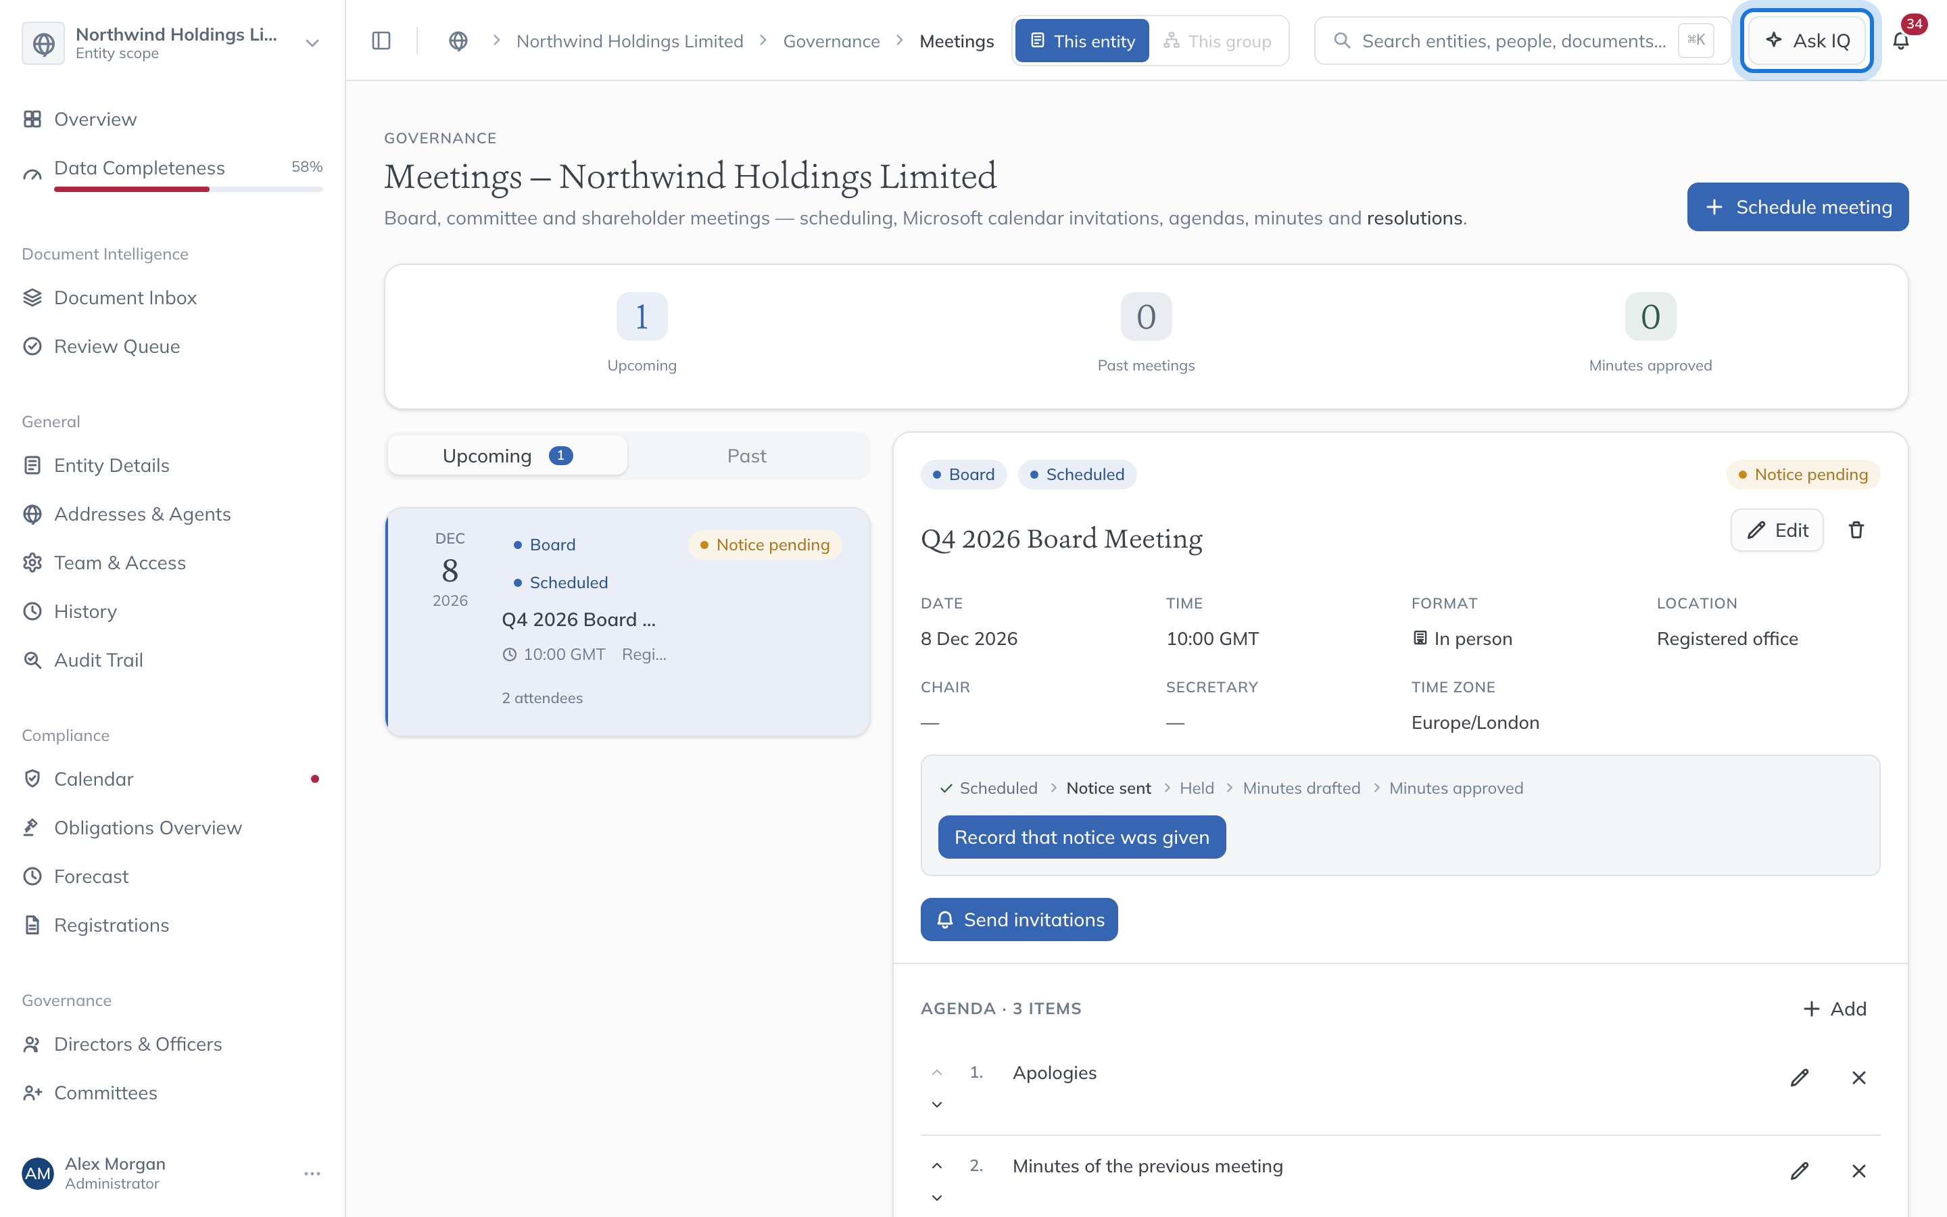This screenshot has width=1947, height=1217.
Task: Click the Minutes approved count stat
Action: (x=1650, y=316)
